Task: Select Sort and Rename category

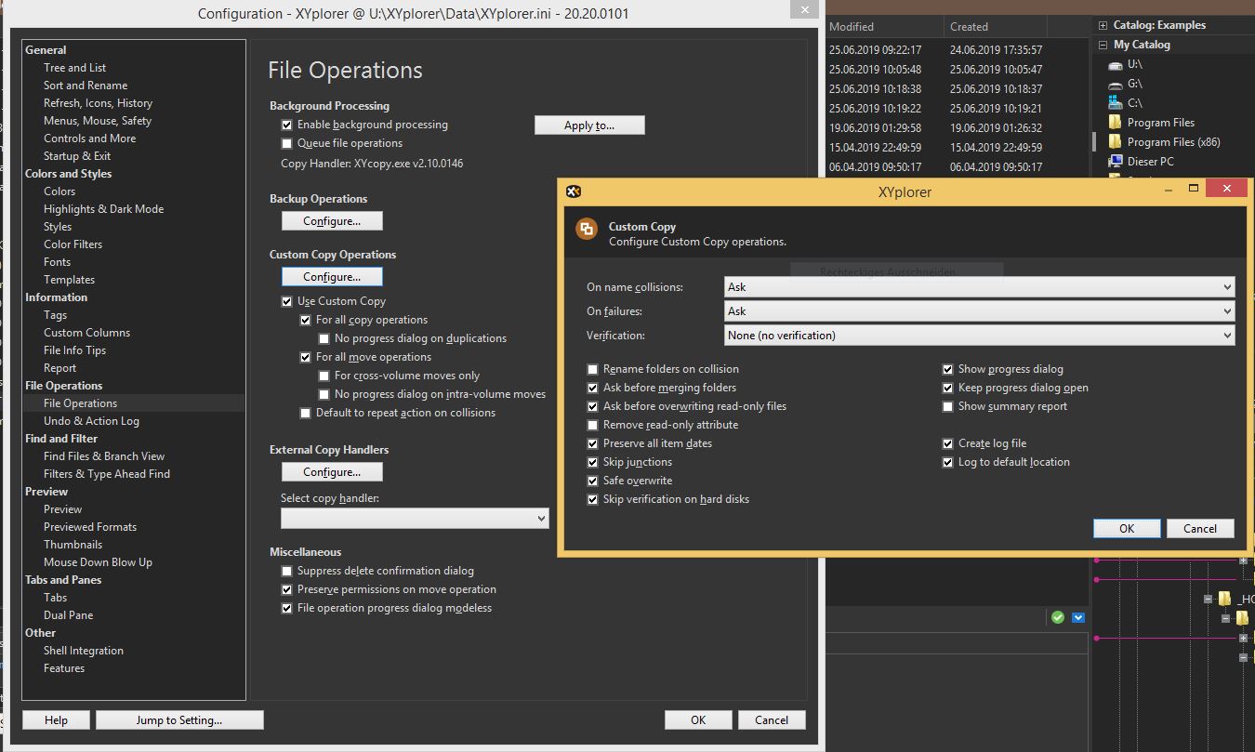Action: pyautogui.click(x=86, y=86)
